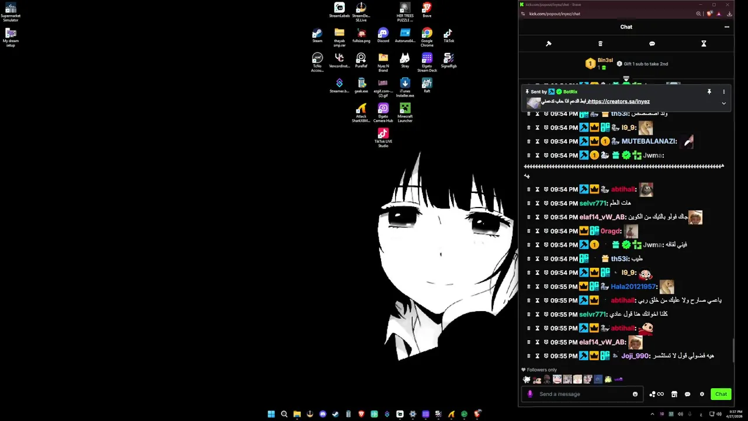Click the Brave address bar URL

click(555, 14)
